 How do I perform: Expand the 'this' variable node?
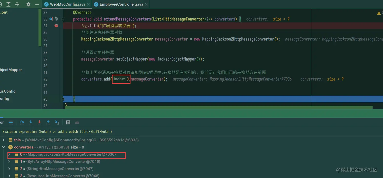[x=3, y=140]
